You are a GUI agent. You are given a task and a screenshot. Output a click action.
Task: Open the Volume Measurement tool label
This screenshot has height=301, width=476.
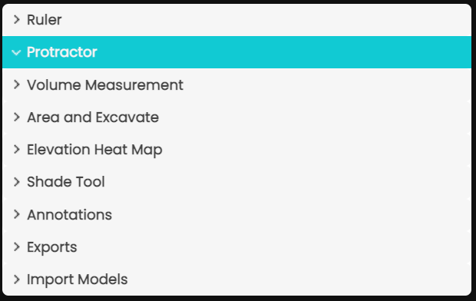click(x=105, y=85)
